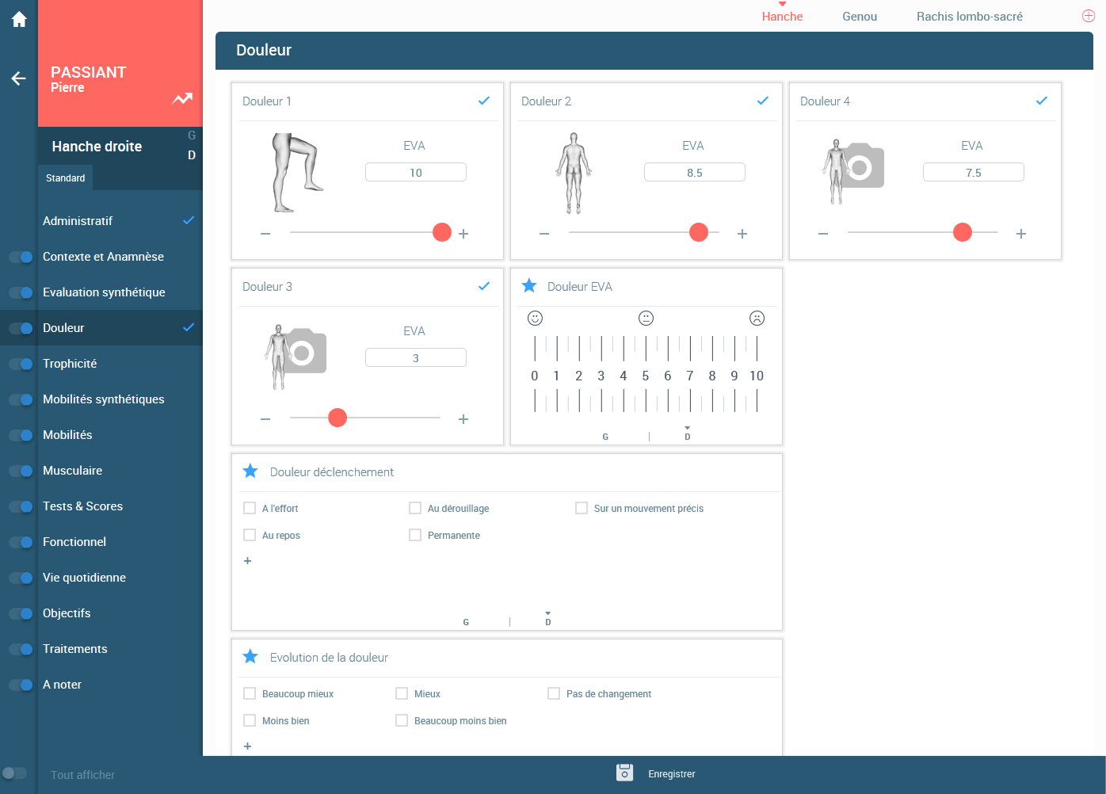Click the back arrow icon
This screenshot has height=794, width=1106.
pyautogui.click(x=18, y=78)
